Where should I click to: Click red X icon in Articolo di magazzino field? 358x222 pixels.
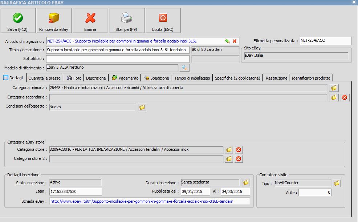click(x=235, y=41)
